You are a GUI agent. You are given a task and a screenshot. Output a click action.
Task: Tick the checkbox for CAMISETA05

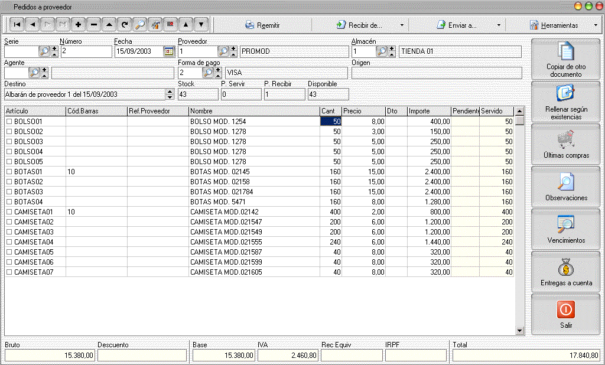click(9, 251)
